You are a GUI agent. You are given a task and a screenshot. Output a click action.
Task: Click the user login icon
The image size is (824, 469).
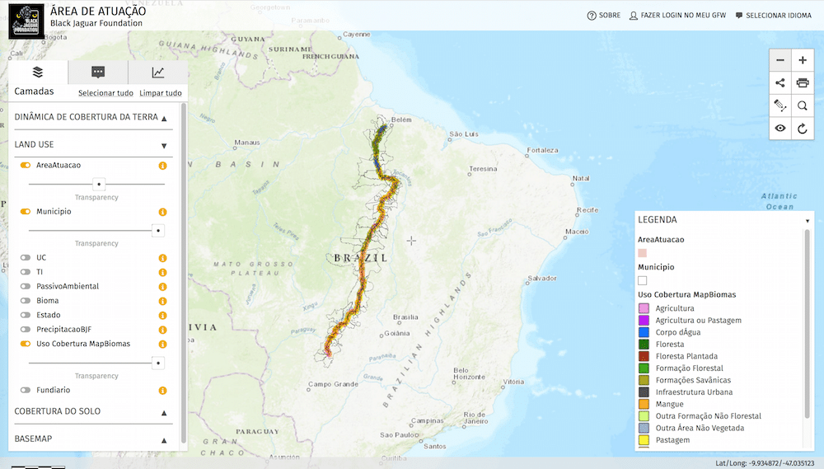tap(634, 16)
